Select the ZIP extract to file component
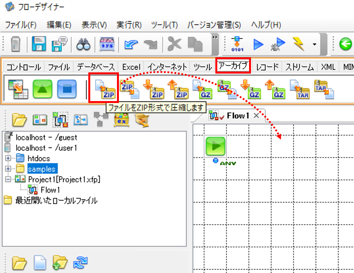The width and height of the screenshot is (354, 273). (129, 90)
